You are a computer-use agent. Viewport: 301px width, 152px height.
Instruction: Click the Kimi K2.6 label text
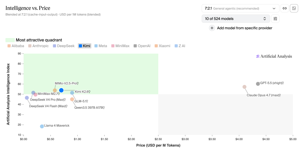coord(83,92)
